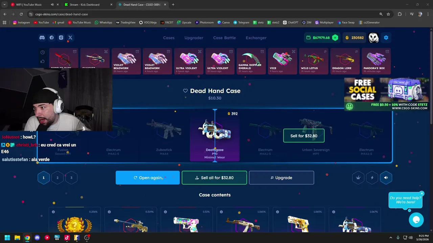Select opening 3 cases hexagon

71,178
